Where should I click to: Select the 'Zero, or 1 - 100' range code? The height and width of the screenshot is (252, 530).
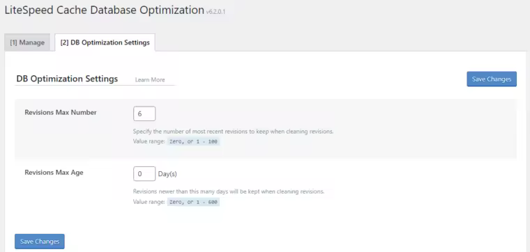coord(193,141)
